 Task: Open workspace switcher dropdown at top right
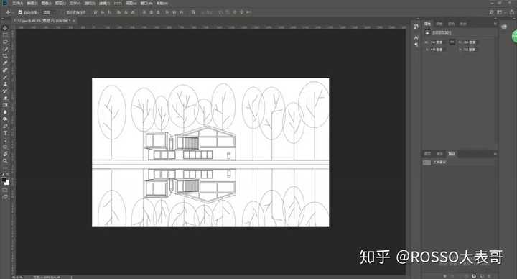(x=500, y=12)
